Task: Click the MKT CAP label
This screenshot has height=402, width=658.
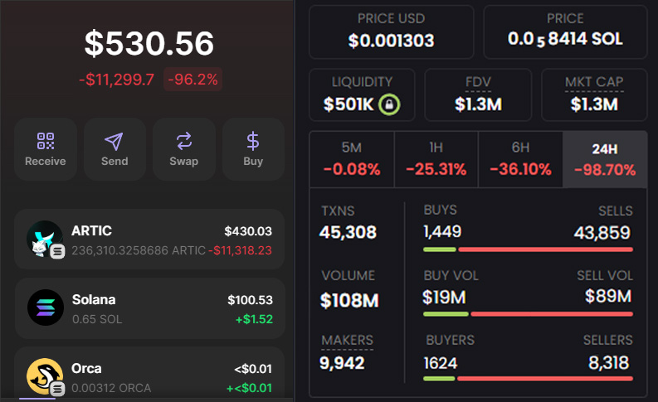Action: [x=594, y=82]
